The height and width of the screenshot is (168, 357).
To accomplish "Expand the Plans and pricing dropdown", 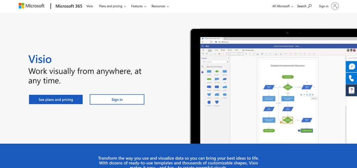I will click(112, 6).
